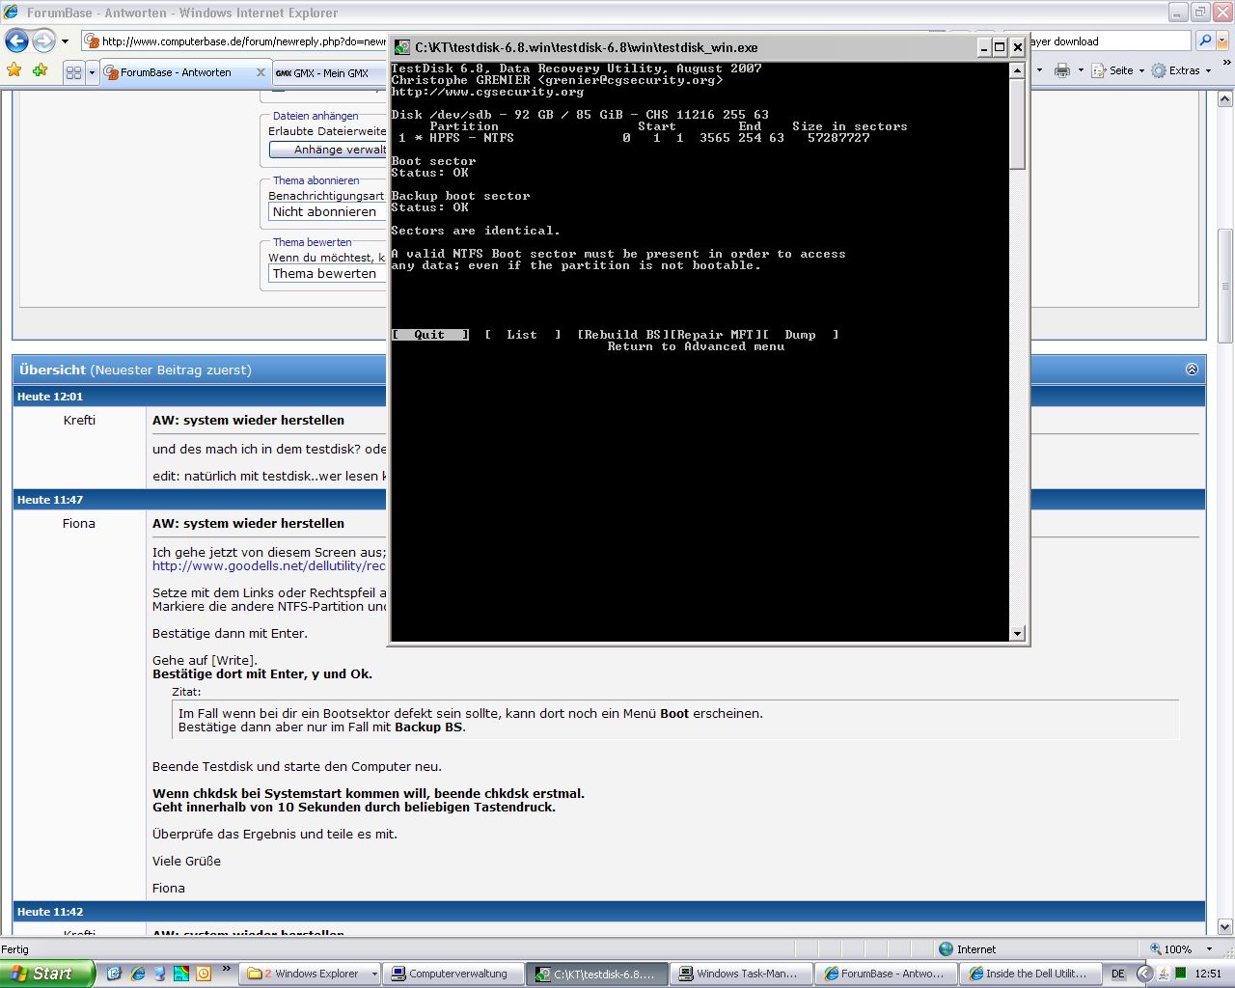Expand the hidden system tray icons arrow
Screen dimensions: 1235x988
1144,974
